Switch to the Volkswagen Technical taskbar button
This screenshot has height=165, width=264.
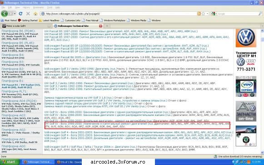pos(37,162)
